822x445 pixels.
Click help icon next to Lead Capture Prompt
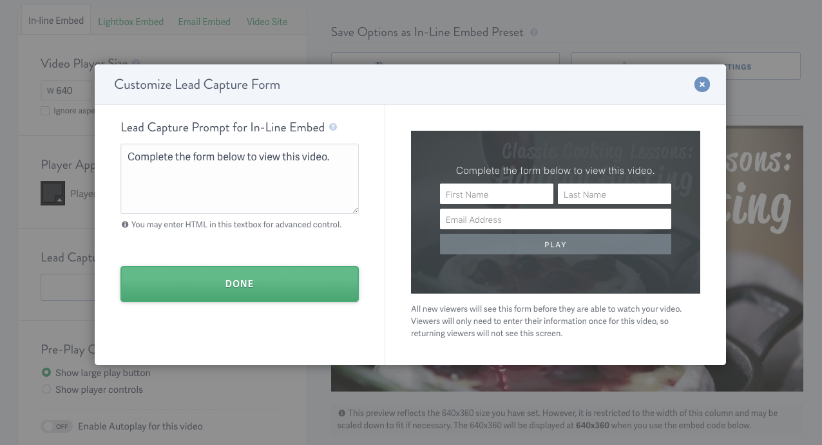332,127
